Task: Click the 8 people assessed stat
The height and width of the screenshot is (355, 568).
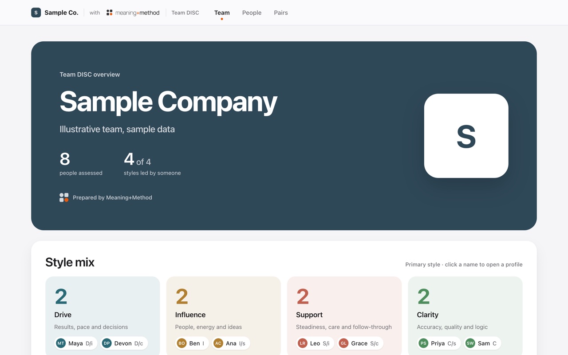Action: [81, 164]
